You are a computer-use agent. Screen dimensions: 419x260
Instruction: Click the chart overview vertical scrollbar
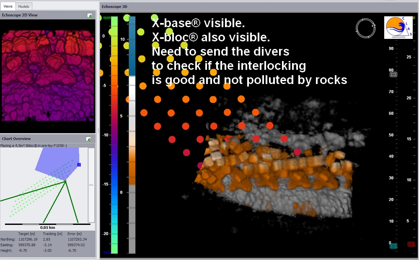pyautogui.click(x=91, y=184)
